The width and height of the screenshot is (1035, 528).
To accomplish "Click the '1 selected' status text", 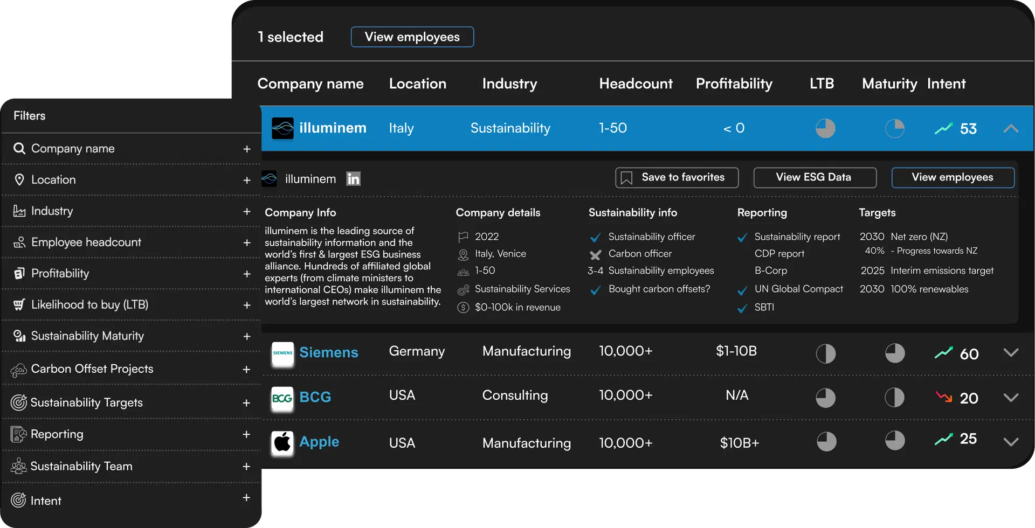I will click(291, 37).
